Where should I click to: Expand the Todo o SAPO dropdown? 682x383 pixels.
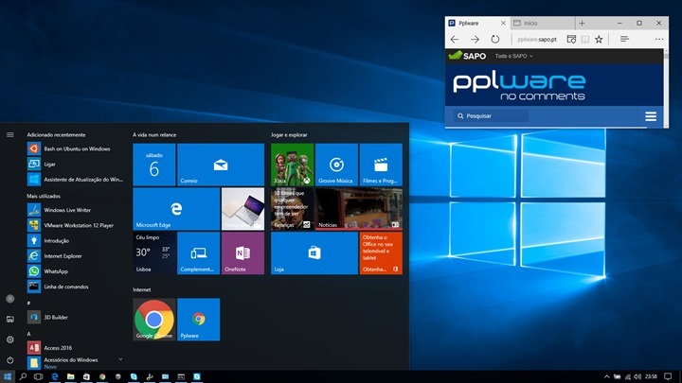tap(513, 56)
